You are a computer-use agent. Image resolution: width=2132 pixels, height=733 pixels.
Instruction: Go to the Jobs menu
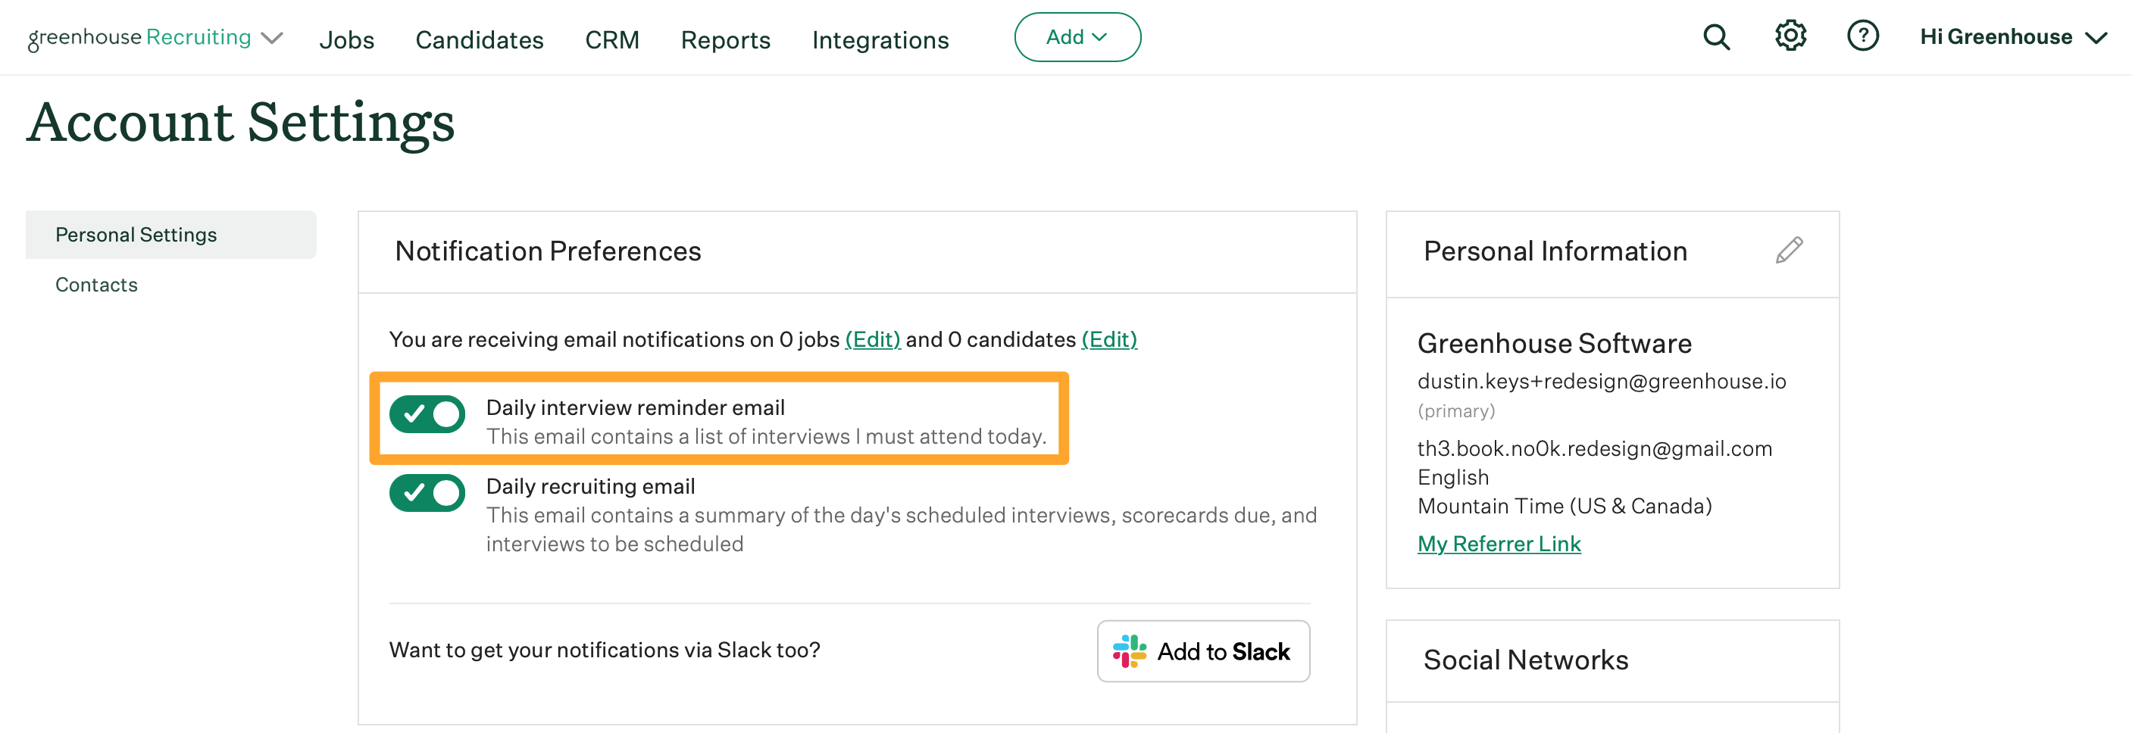(x=347, y=39)
